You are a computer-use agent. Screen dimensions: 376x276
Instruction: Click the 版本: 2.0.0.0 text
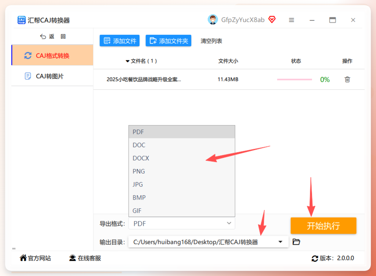tap(337, 258)
